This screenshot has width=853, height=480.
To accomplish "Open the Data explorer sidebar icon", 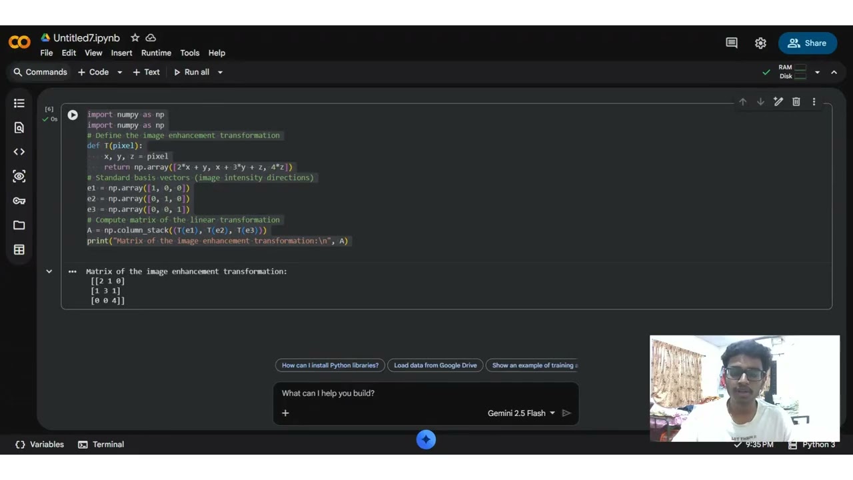I will [x=19, y=176].
